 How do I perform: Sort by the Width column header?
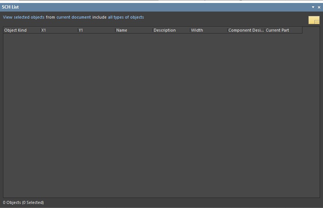coord(209,30)
